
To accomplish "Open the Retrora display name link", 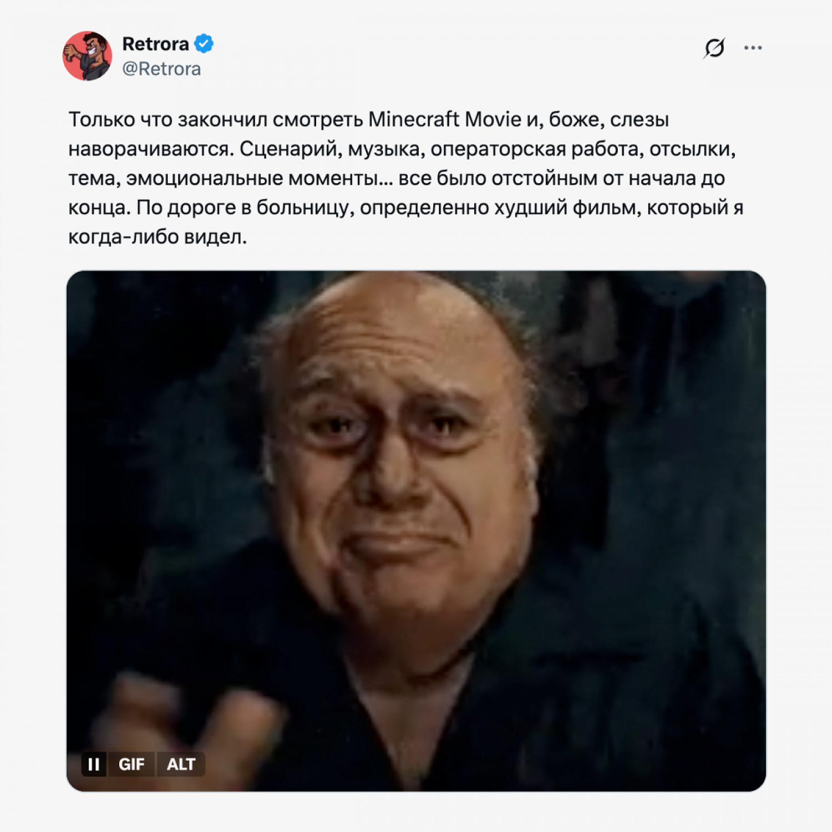I will (x=155, y=44).
